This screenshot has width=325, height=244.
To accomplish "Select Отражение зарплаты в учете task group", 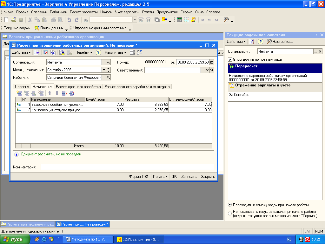I will 275,87.
